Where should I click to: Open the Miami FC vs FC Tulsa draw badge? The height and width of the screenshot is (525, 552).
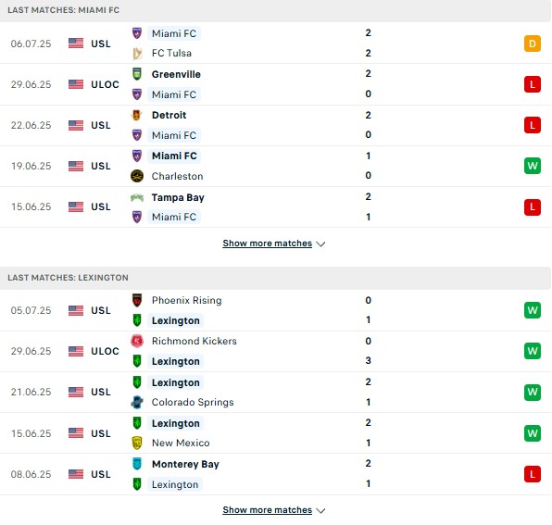click(x=533, y=44)
